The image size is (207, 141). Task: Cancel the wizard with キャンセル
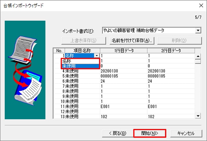[186, 133]
